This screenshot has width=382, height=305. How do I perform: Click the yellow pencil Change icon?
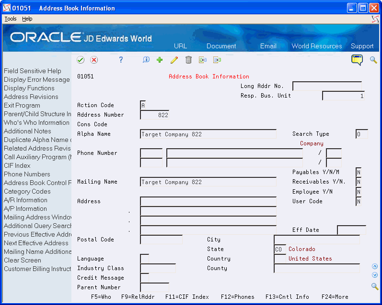[x=174, y=60]
